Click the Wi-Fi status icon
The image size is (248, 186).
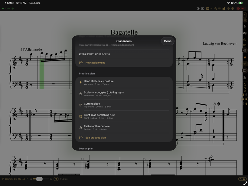229,3
